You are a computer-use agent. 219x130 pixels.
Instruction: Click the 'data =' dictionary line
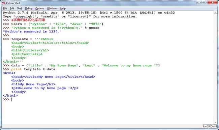pyautogui.click(x=86, y=65)
